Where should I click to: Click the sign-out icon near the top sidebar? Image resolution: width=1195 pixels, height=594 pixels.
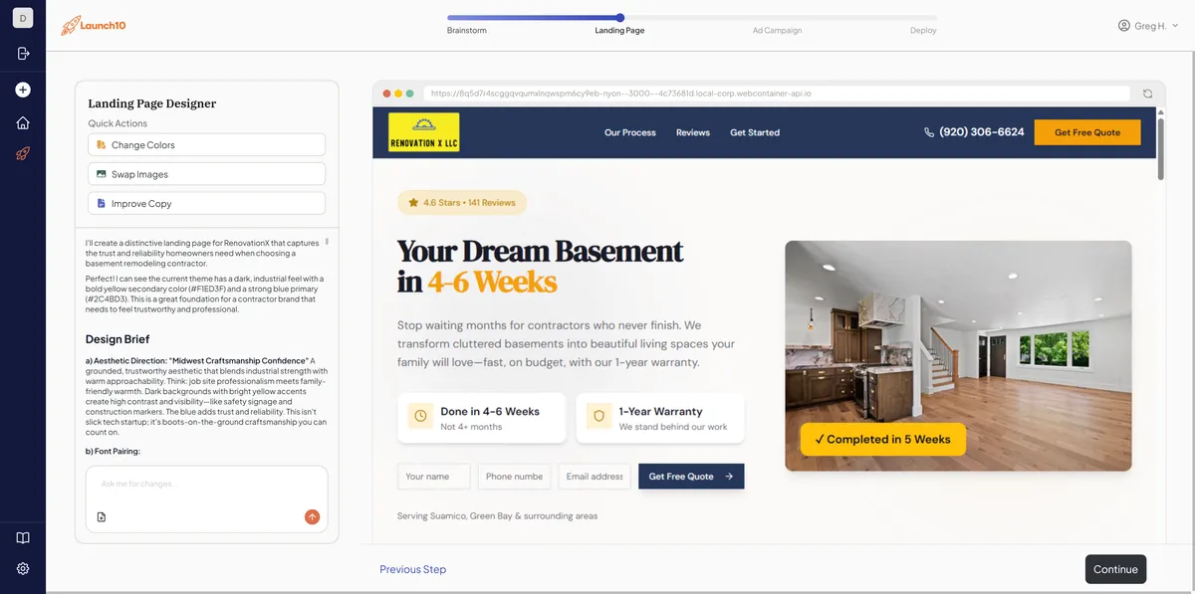tap(22, 53)
